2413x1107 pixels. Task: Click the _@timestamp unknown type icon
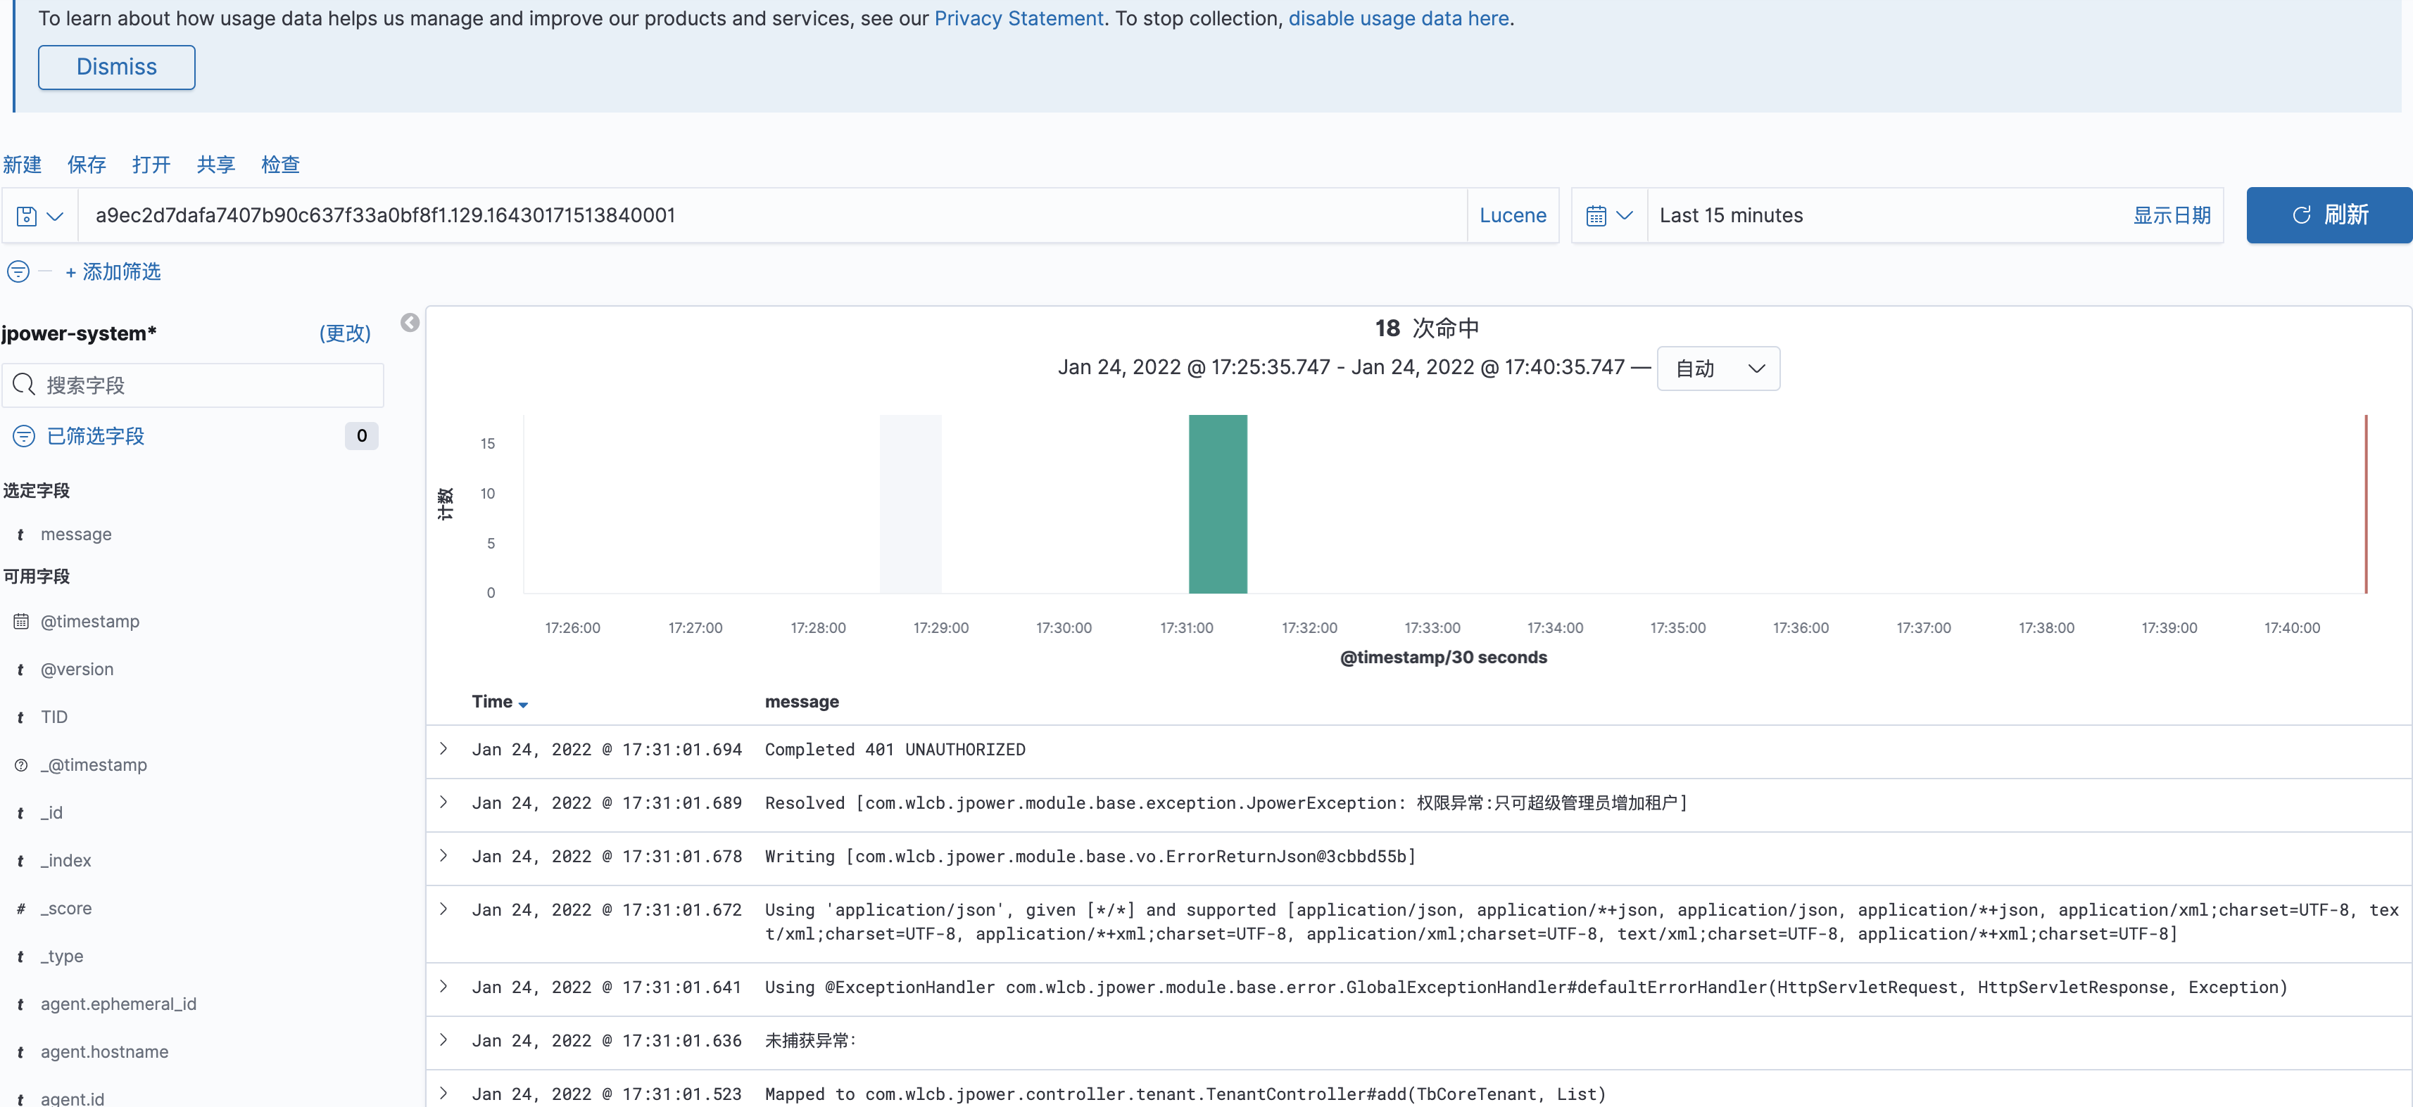(20, 765)
